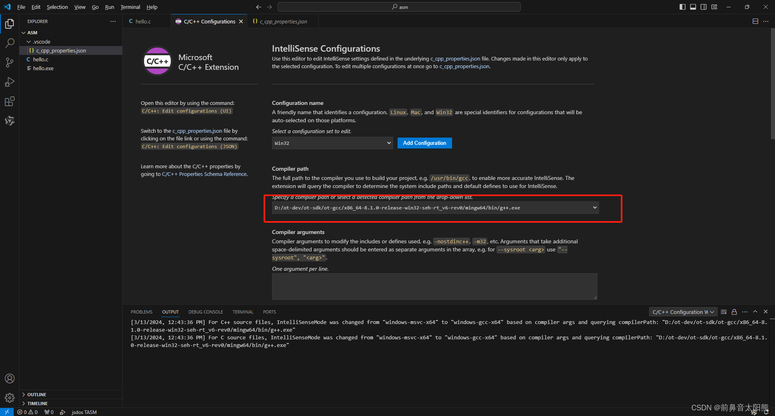Open the Manage gear icon
Viewport: 775px width, 416px height.
10,398
